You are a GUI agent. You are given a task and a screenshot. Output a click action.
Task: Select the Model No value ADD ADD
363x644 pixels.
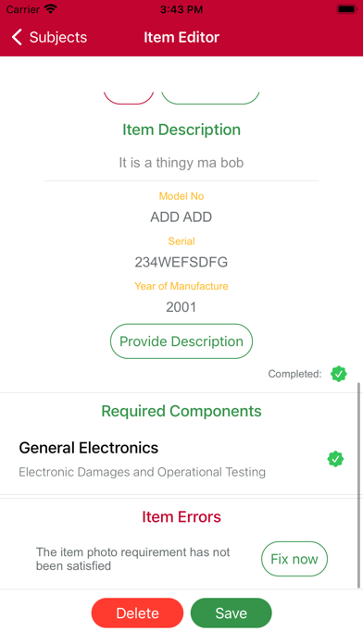[181, 217]
